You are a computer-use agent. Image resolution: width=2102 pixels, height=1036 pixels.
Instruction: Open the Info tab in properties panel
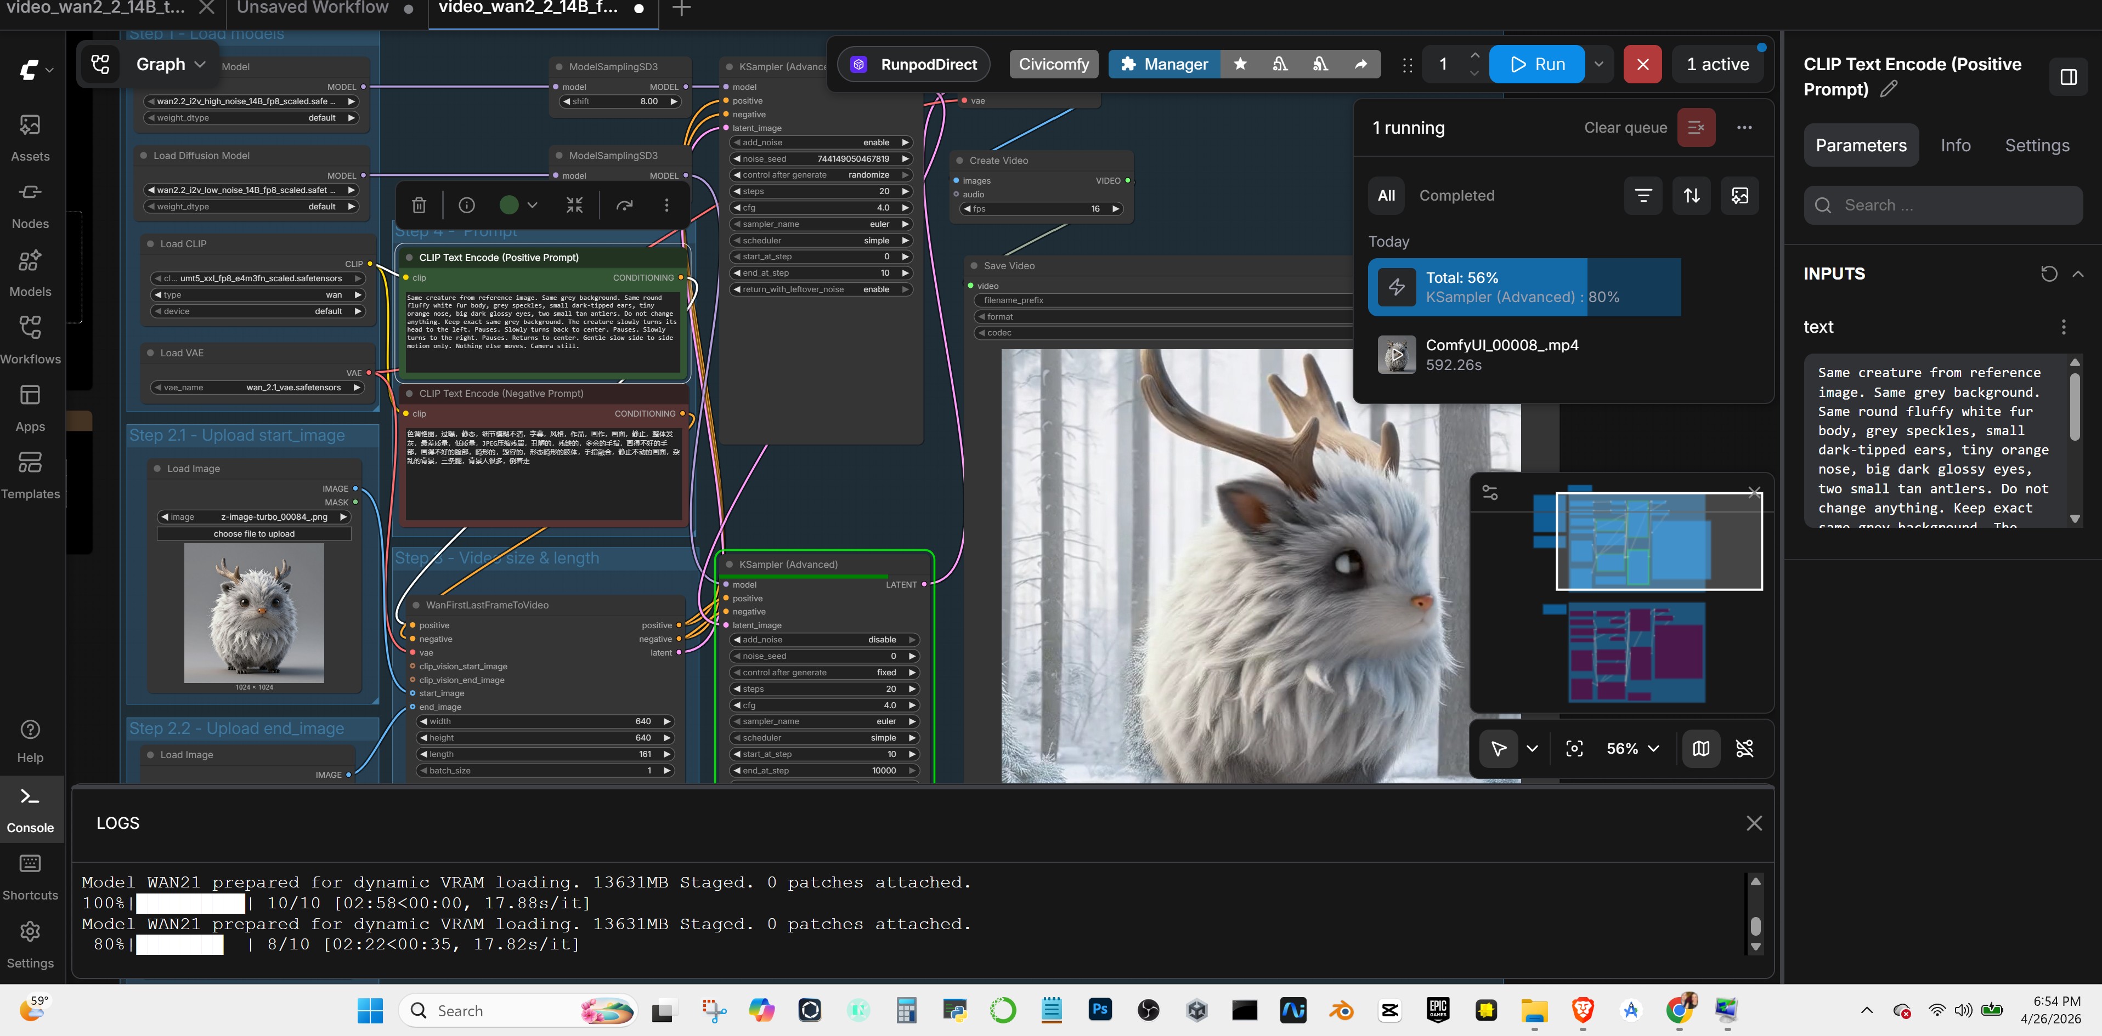[1955, 145]
